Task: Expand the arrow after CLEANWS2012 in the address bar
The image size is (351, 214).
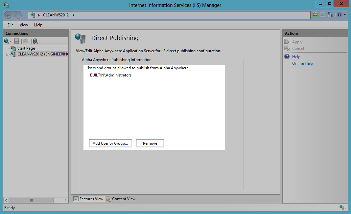Action: pyautogui.click(x=73, y=15)
